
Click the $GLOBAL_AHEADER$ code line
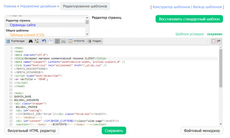click(x=26, y=100)
